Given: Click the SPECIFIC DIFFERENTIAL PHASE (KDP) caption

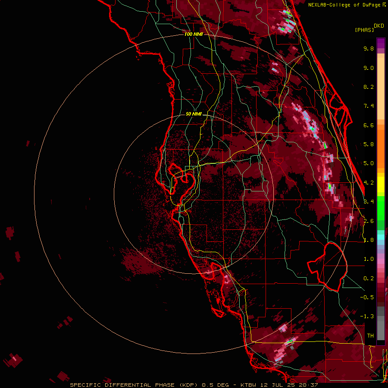Looking at the screenshot, I should click(133, 385).
